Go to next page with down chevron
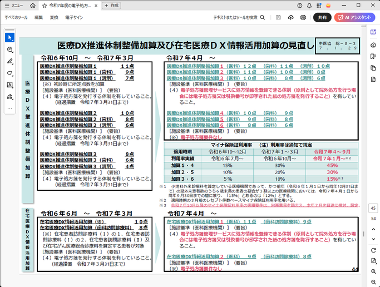The image size is (380, 287). coord(373,239)
